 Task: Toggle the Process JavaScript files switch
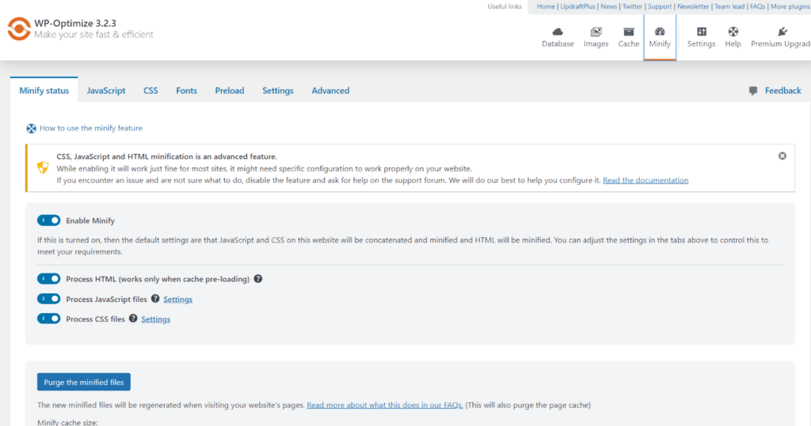49,299
